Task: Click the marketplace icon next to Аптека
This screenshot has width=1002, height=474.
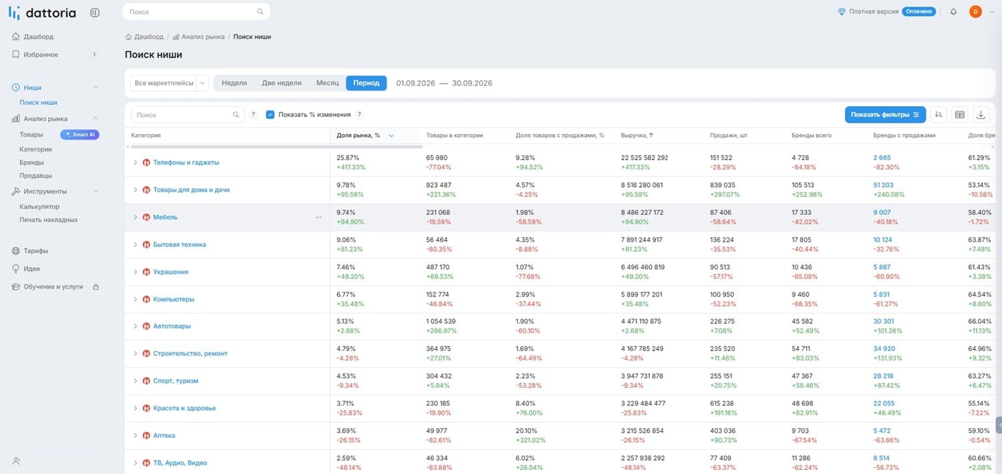Action: click(146, 435)
